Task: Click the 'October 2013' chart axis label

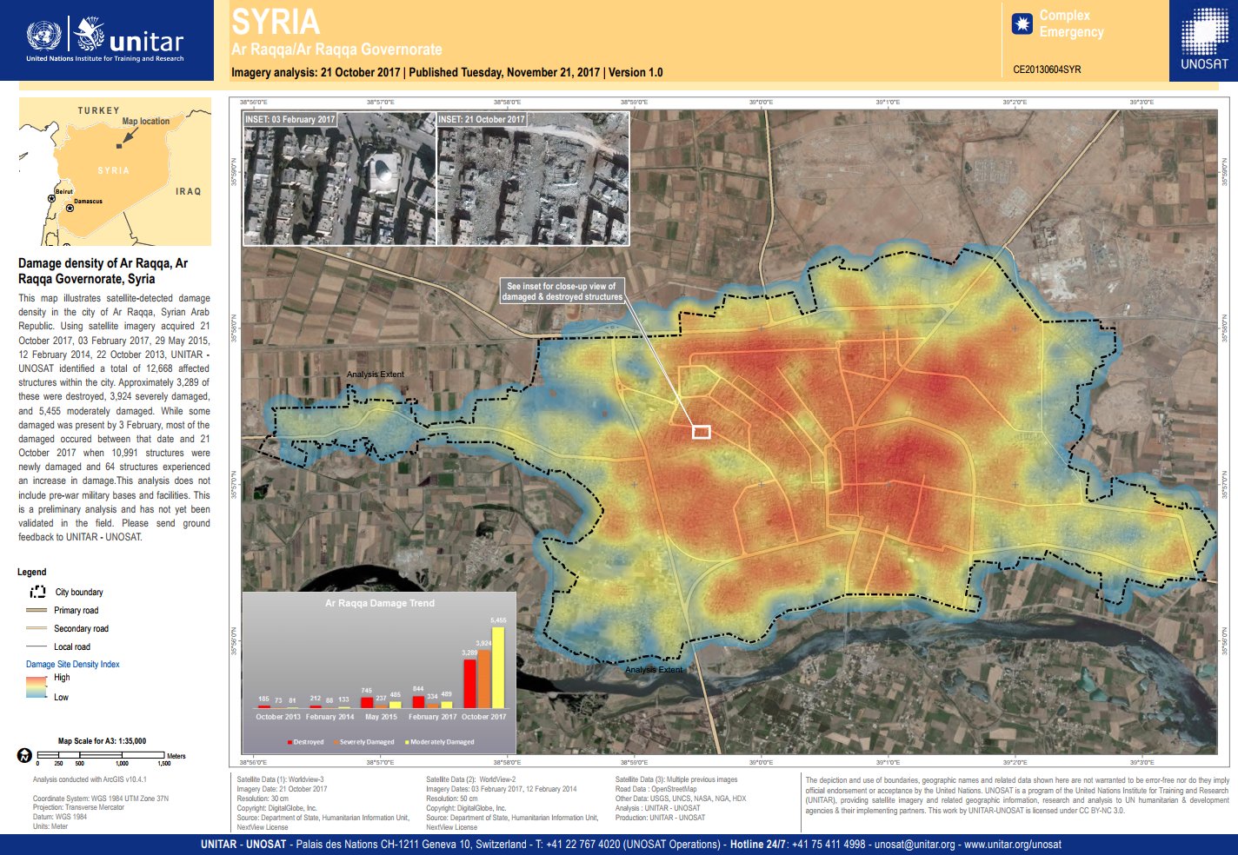Action: point(278,717)
